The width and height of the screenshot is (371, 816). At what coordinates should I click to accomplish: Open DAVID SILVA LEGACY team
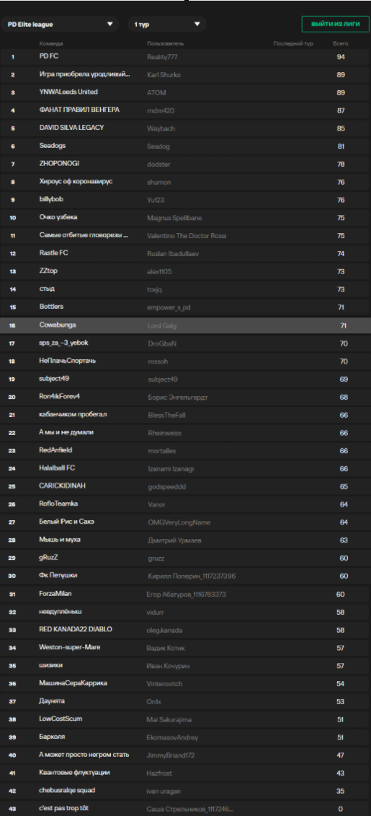72,128
